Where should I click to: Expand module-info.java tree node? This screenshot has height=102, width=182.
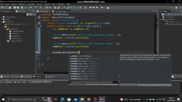click(6, 41)
